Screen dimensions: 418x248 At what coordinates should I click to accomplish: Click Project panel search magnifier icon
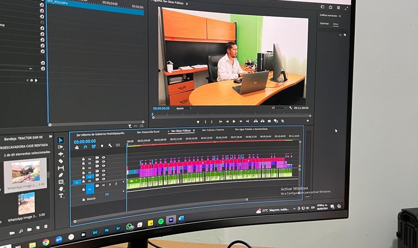coord(21,231)
